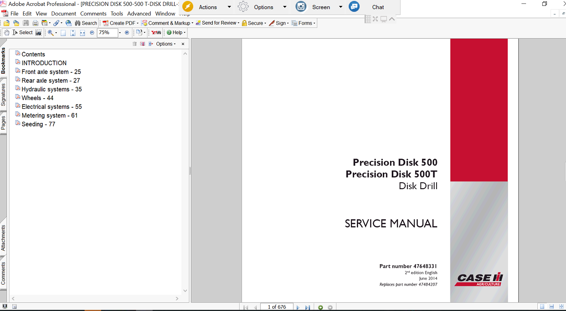Click the Zoom out minus button
Screen dimensions: 566x311
tap(92, 33)
